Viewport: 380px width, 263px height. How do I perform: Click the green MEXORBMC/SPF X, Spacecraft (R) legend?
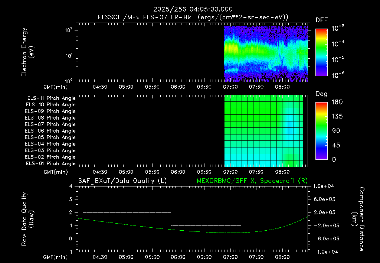(x=252, y=181)
